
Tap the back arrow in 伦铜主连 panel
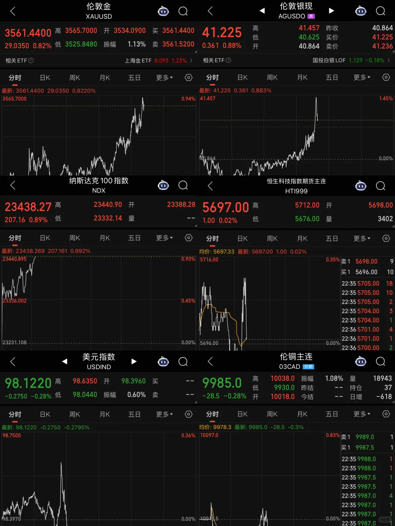pyautogui.click(x=210, y=361)
